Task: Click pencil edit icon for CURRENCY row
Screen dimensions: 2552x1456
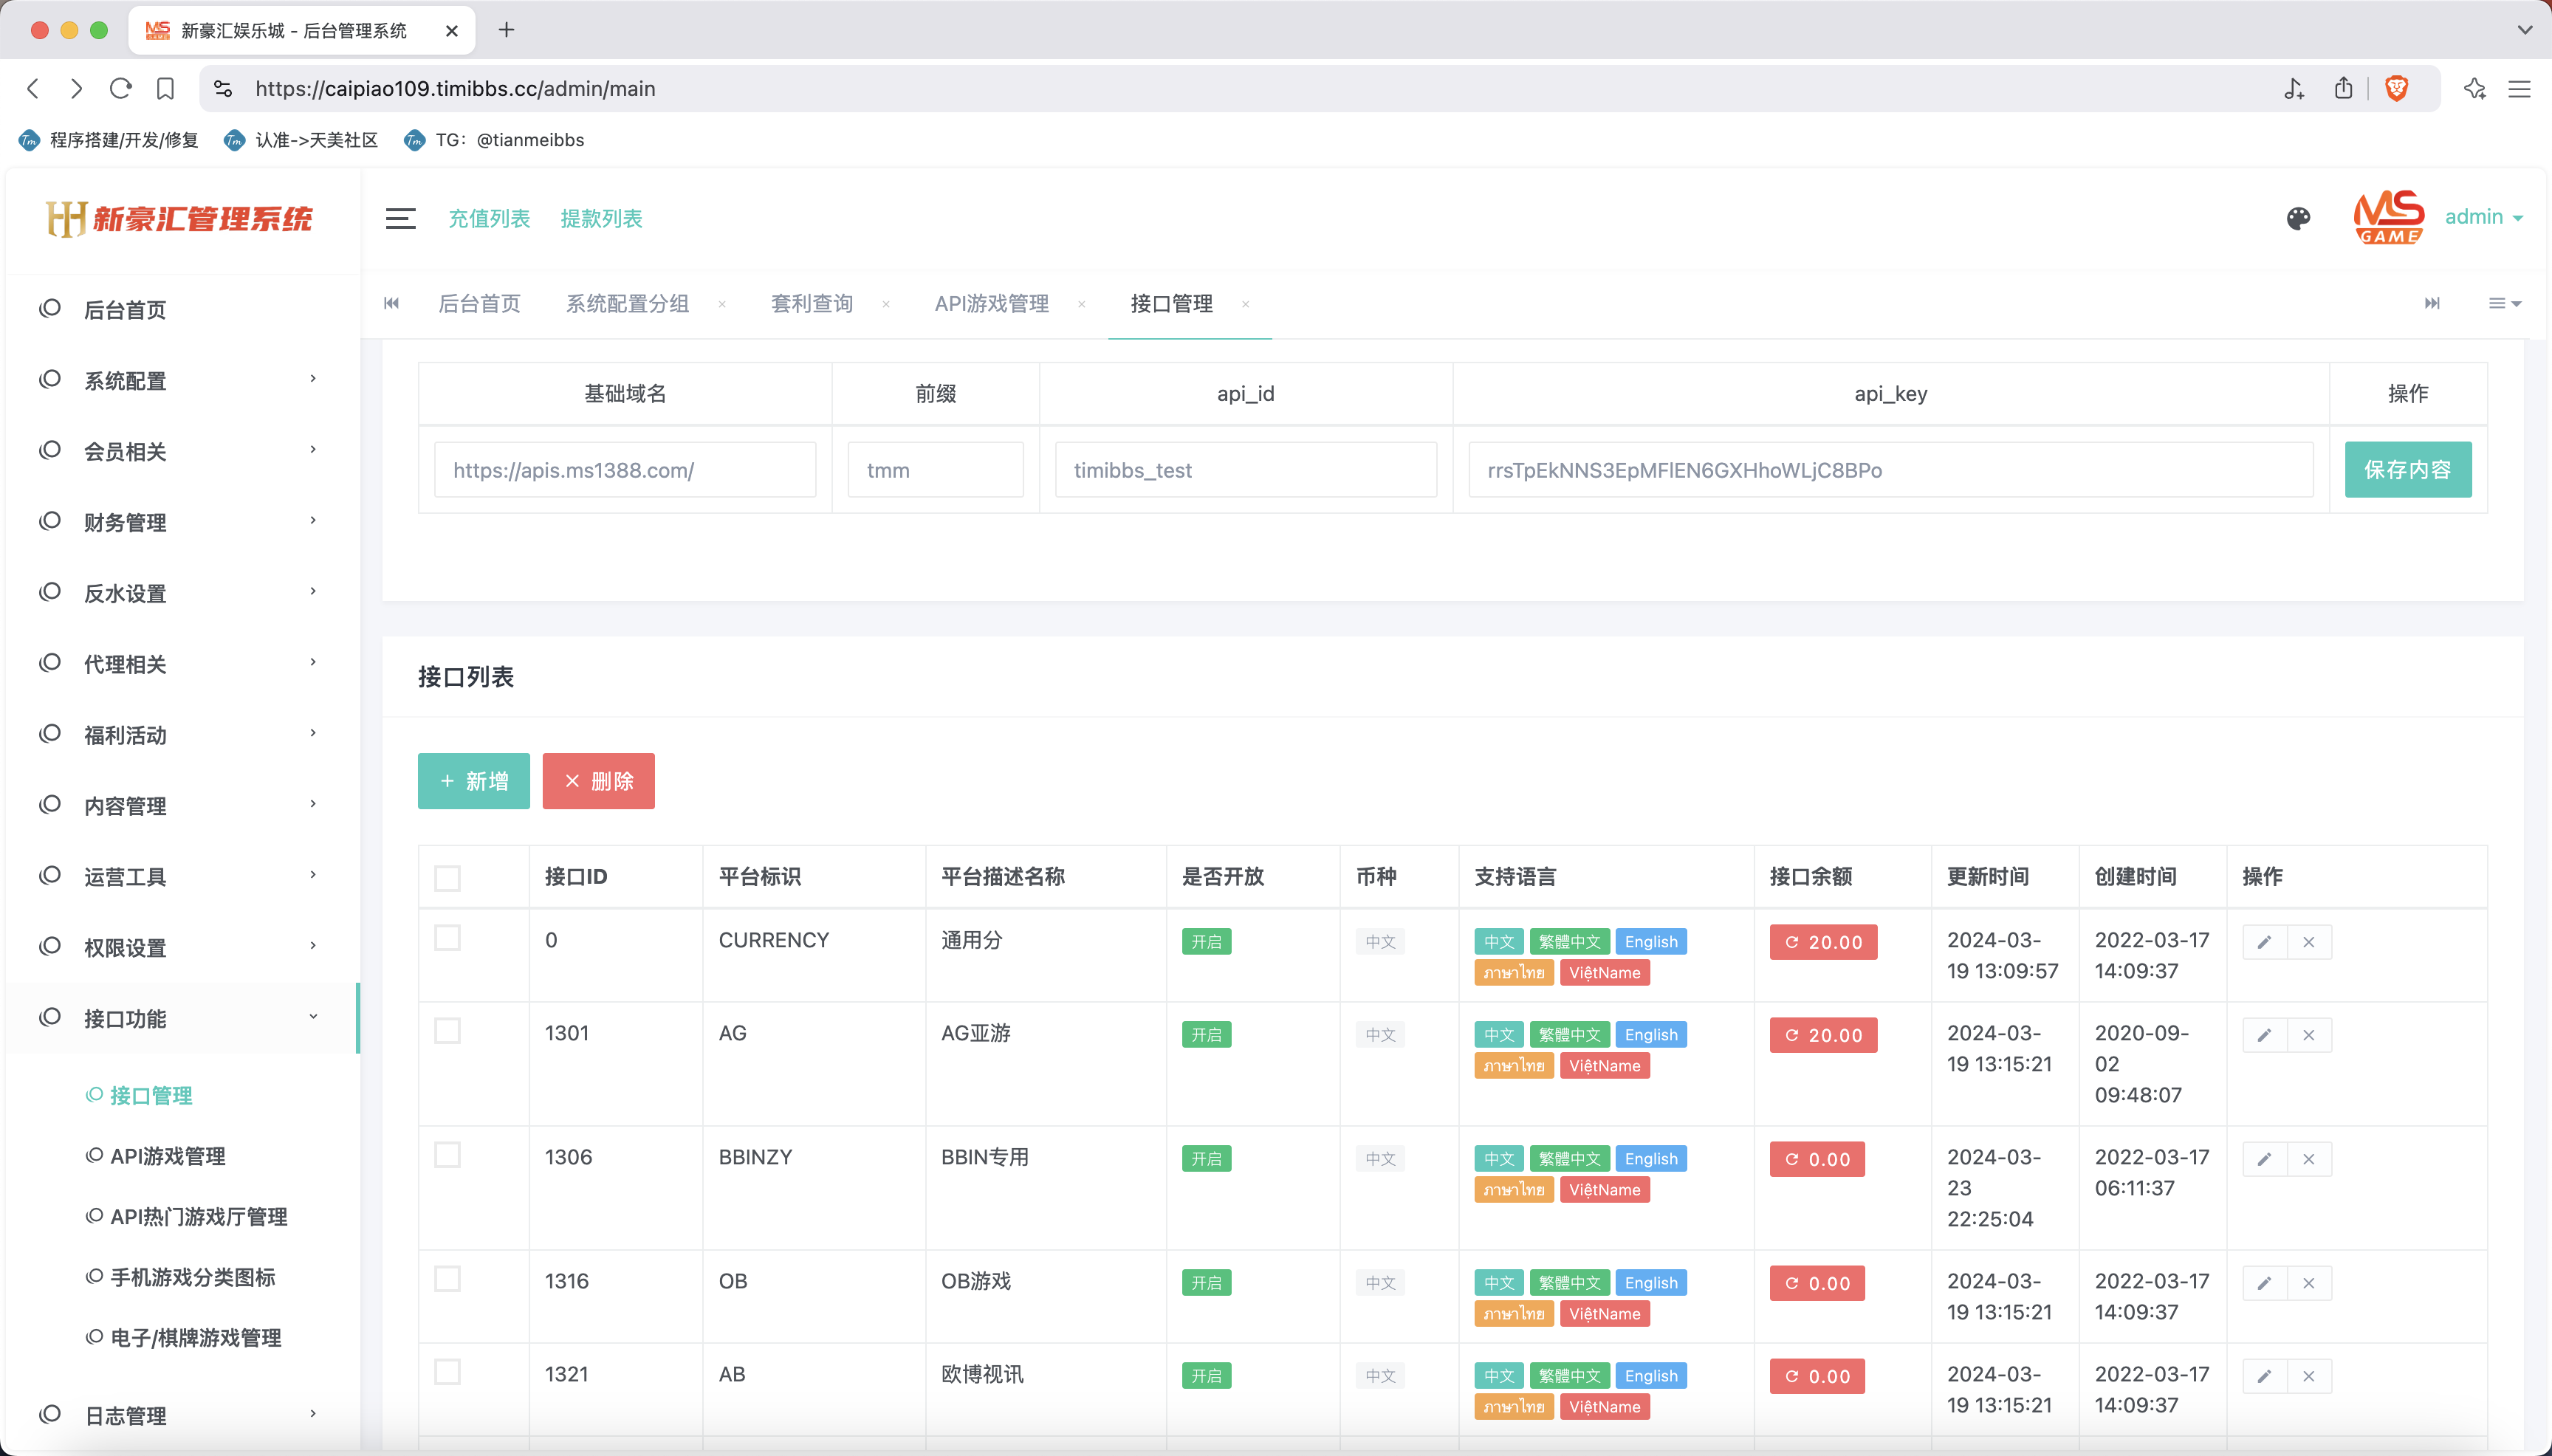Action: [2264, 942]
